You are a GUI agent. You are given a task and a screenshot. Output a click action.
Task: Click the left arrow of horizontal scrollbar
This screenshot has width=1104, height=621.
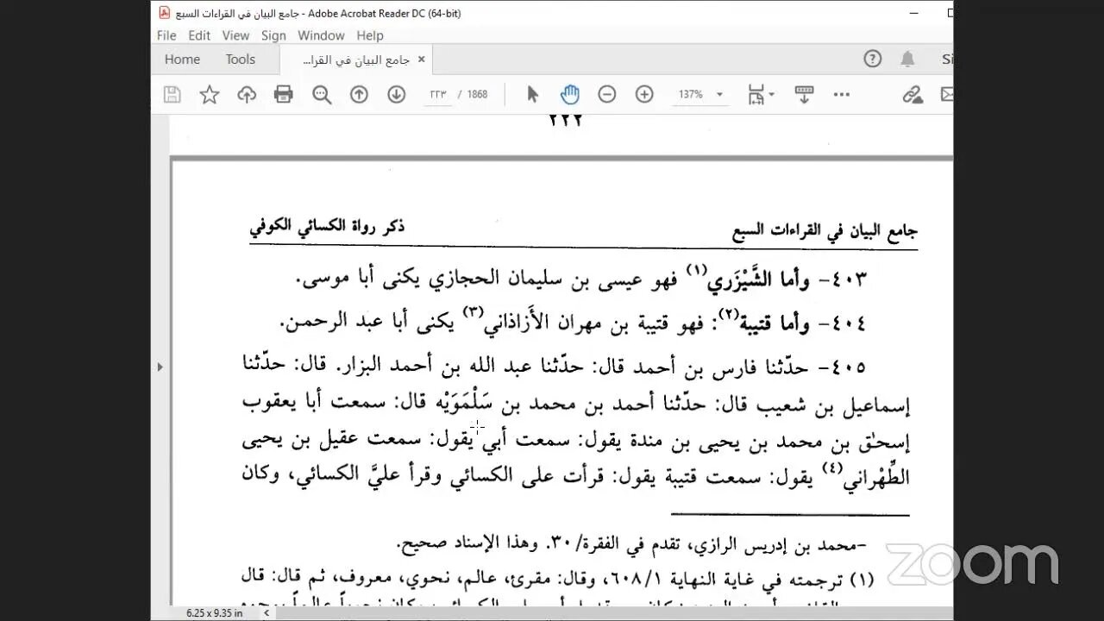pos(266,613)
